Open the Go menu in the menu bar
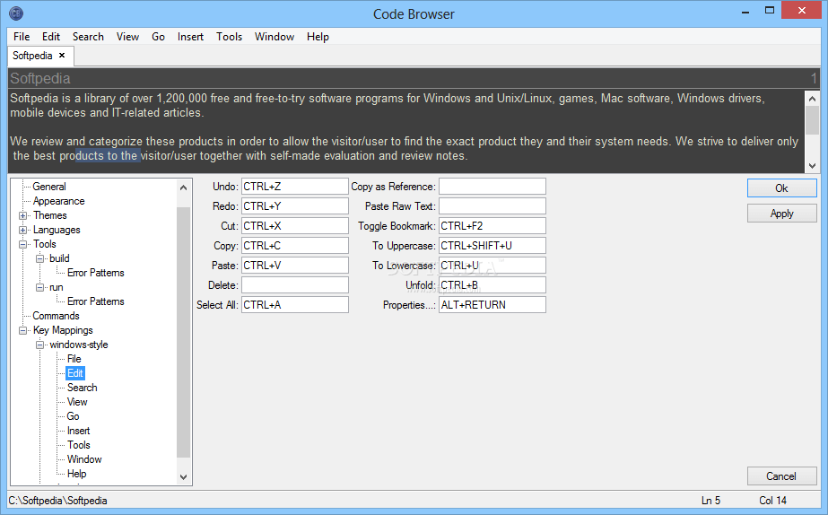The image size is (828, 515). [x=159, y=37]
